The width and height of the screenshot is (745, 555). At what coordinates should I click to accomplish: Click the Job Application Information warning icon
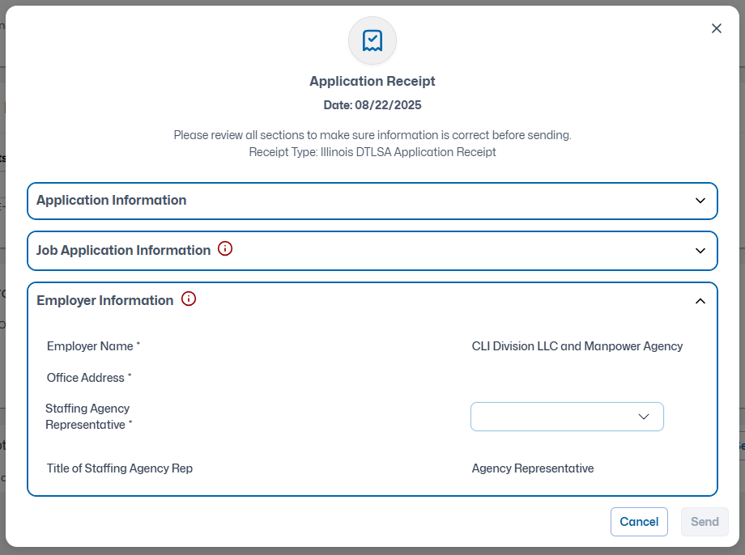225,248
